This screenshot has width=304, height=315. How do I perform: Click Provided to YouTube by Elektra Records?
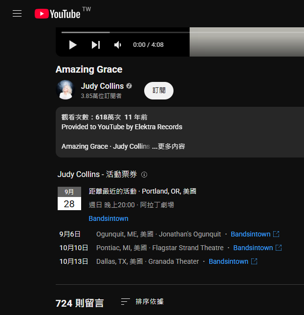(x=122, y=127)
